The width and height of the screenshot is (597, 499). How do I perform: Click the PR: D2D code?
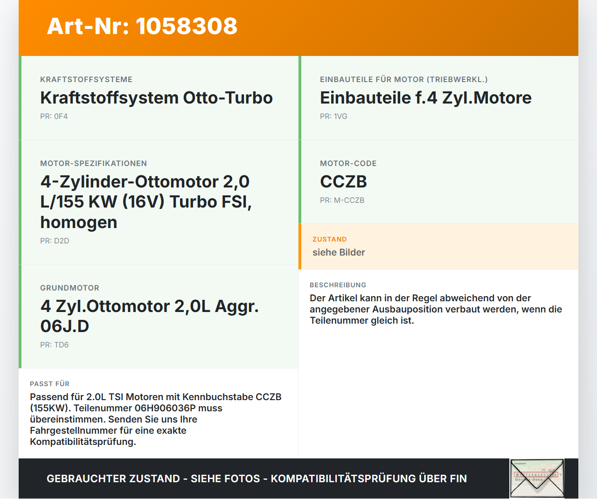(55, 241)
